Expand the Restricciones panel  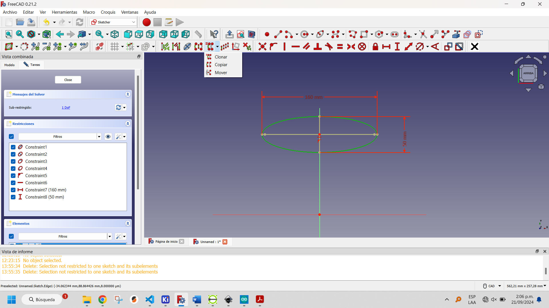[x=128, y=123]
